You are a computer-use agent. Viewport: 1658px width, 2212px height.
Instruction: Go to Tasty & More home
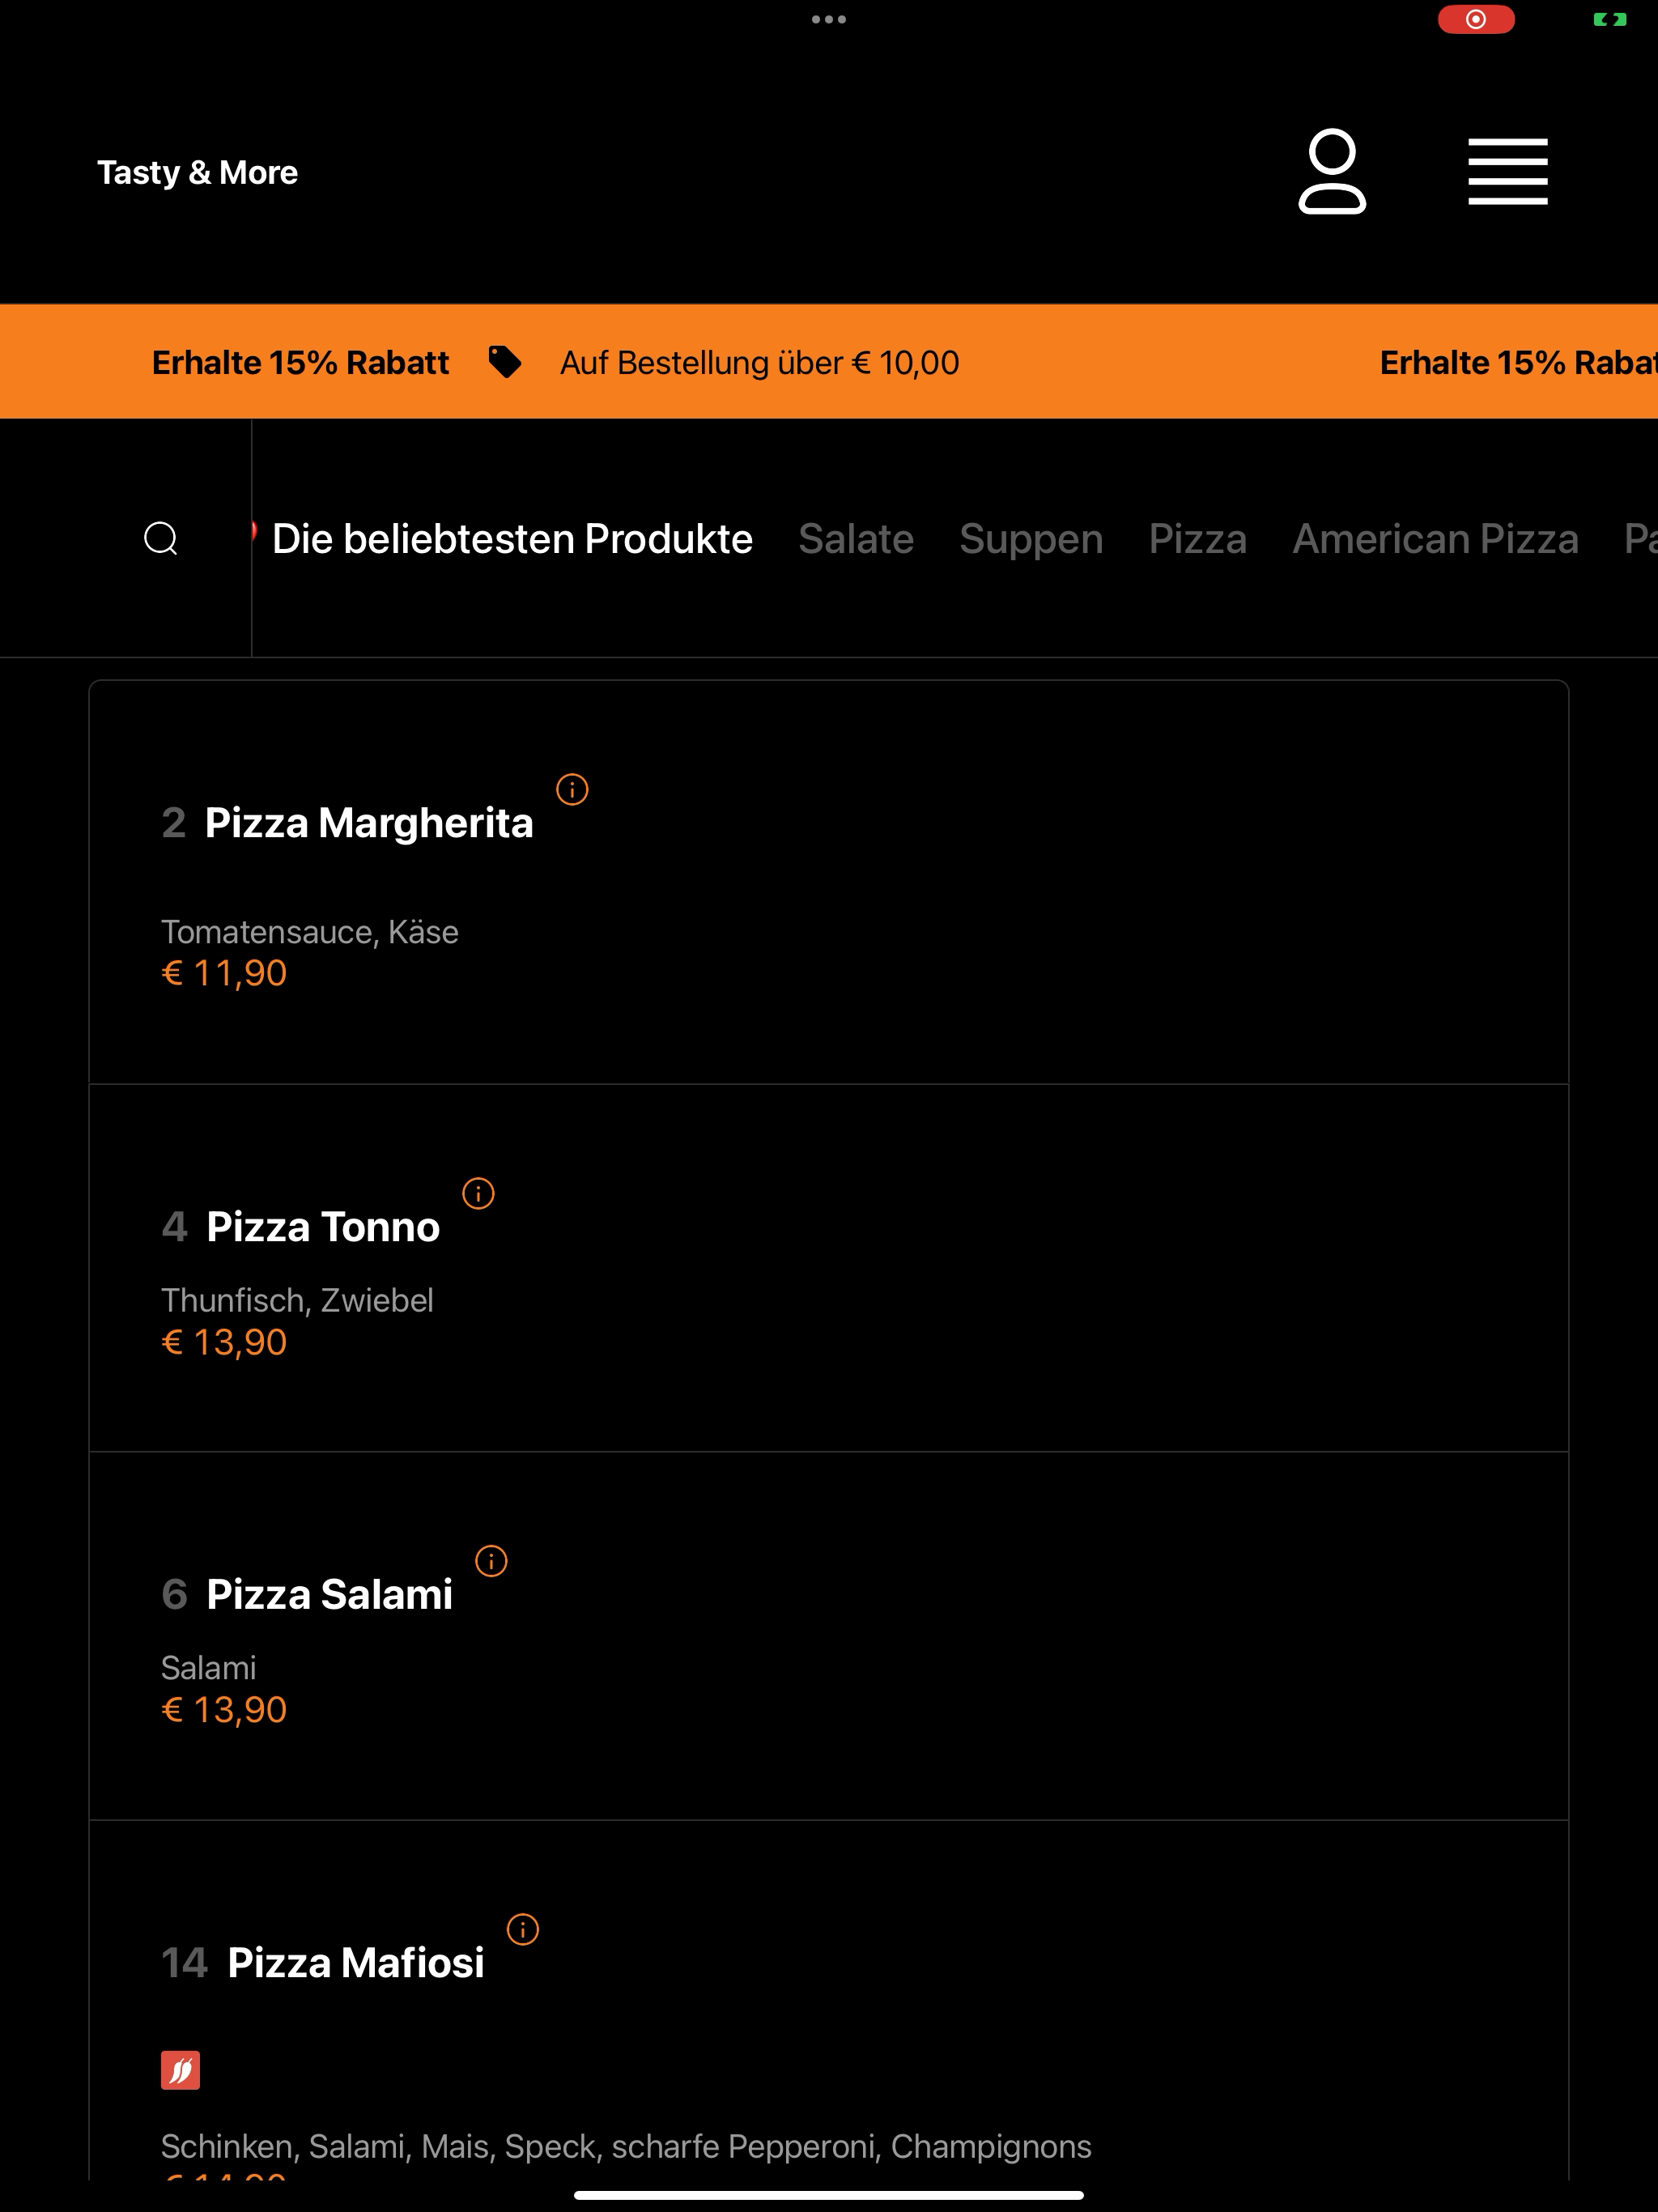click(x=197, y=172)
